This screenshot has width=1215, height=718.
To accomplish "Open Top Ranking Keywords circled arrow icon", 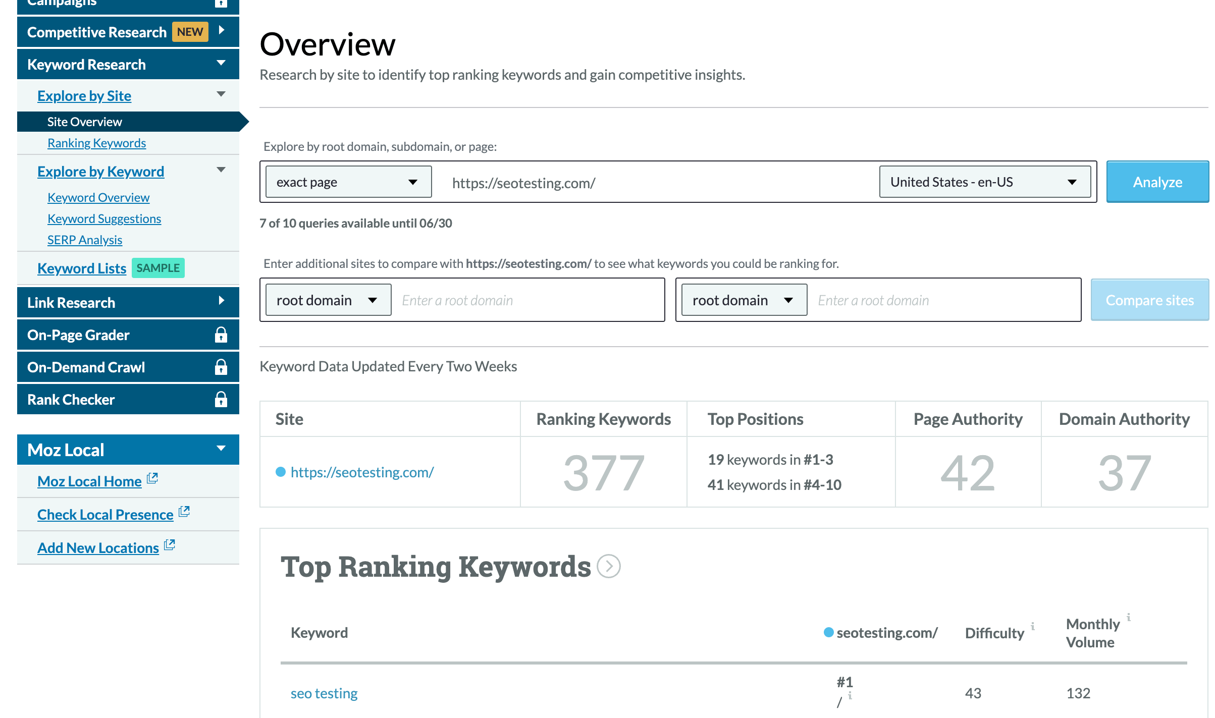I will tap(608, 566).
